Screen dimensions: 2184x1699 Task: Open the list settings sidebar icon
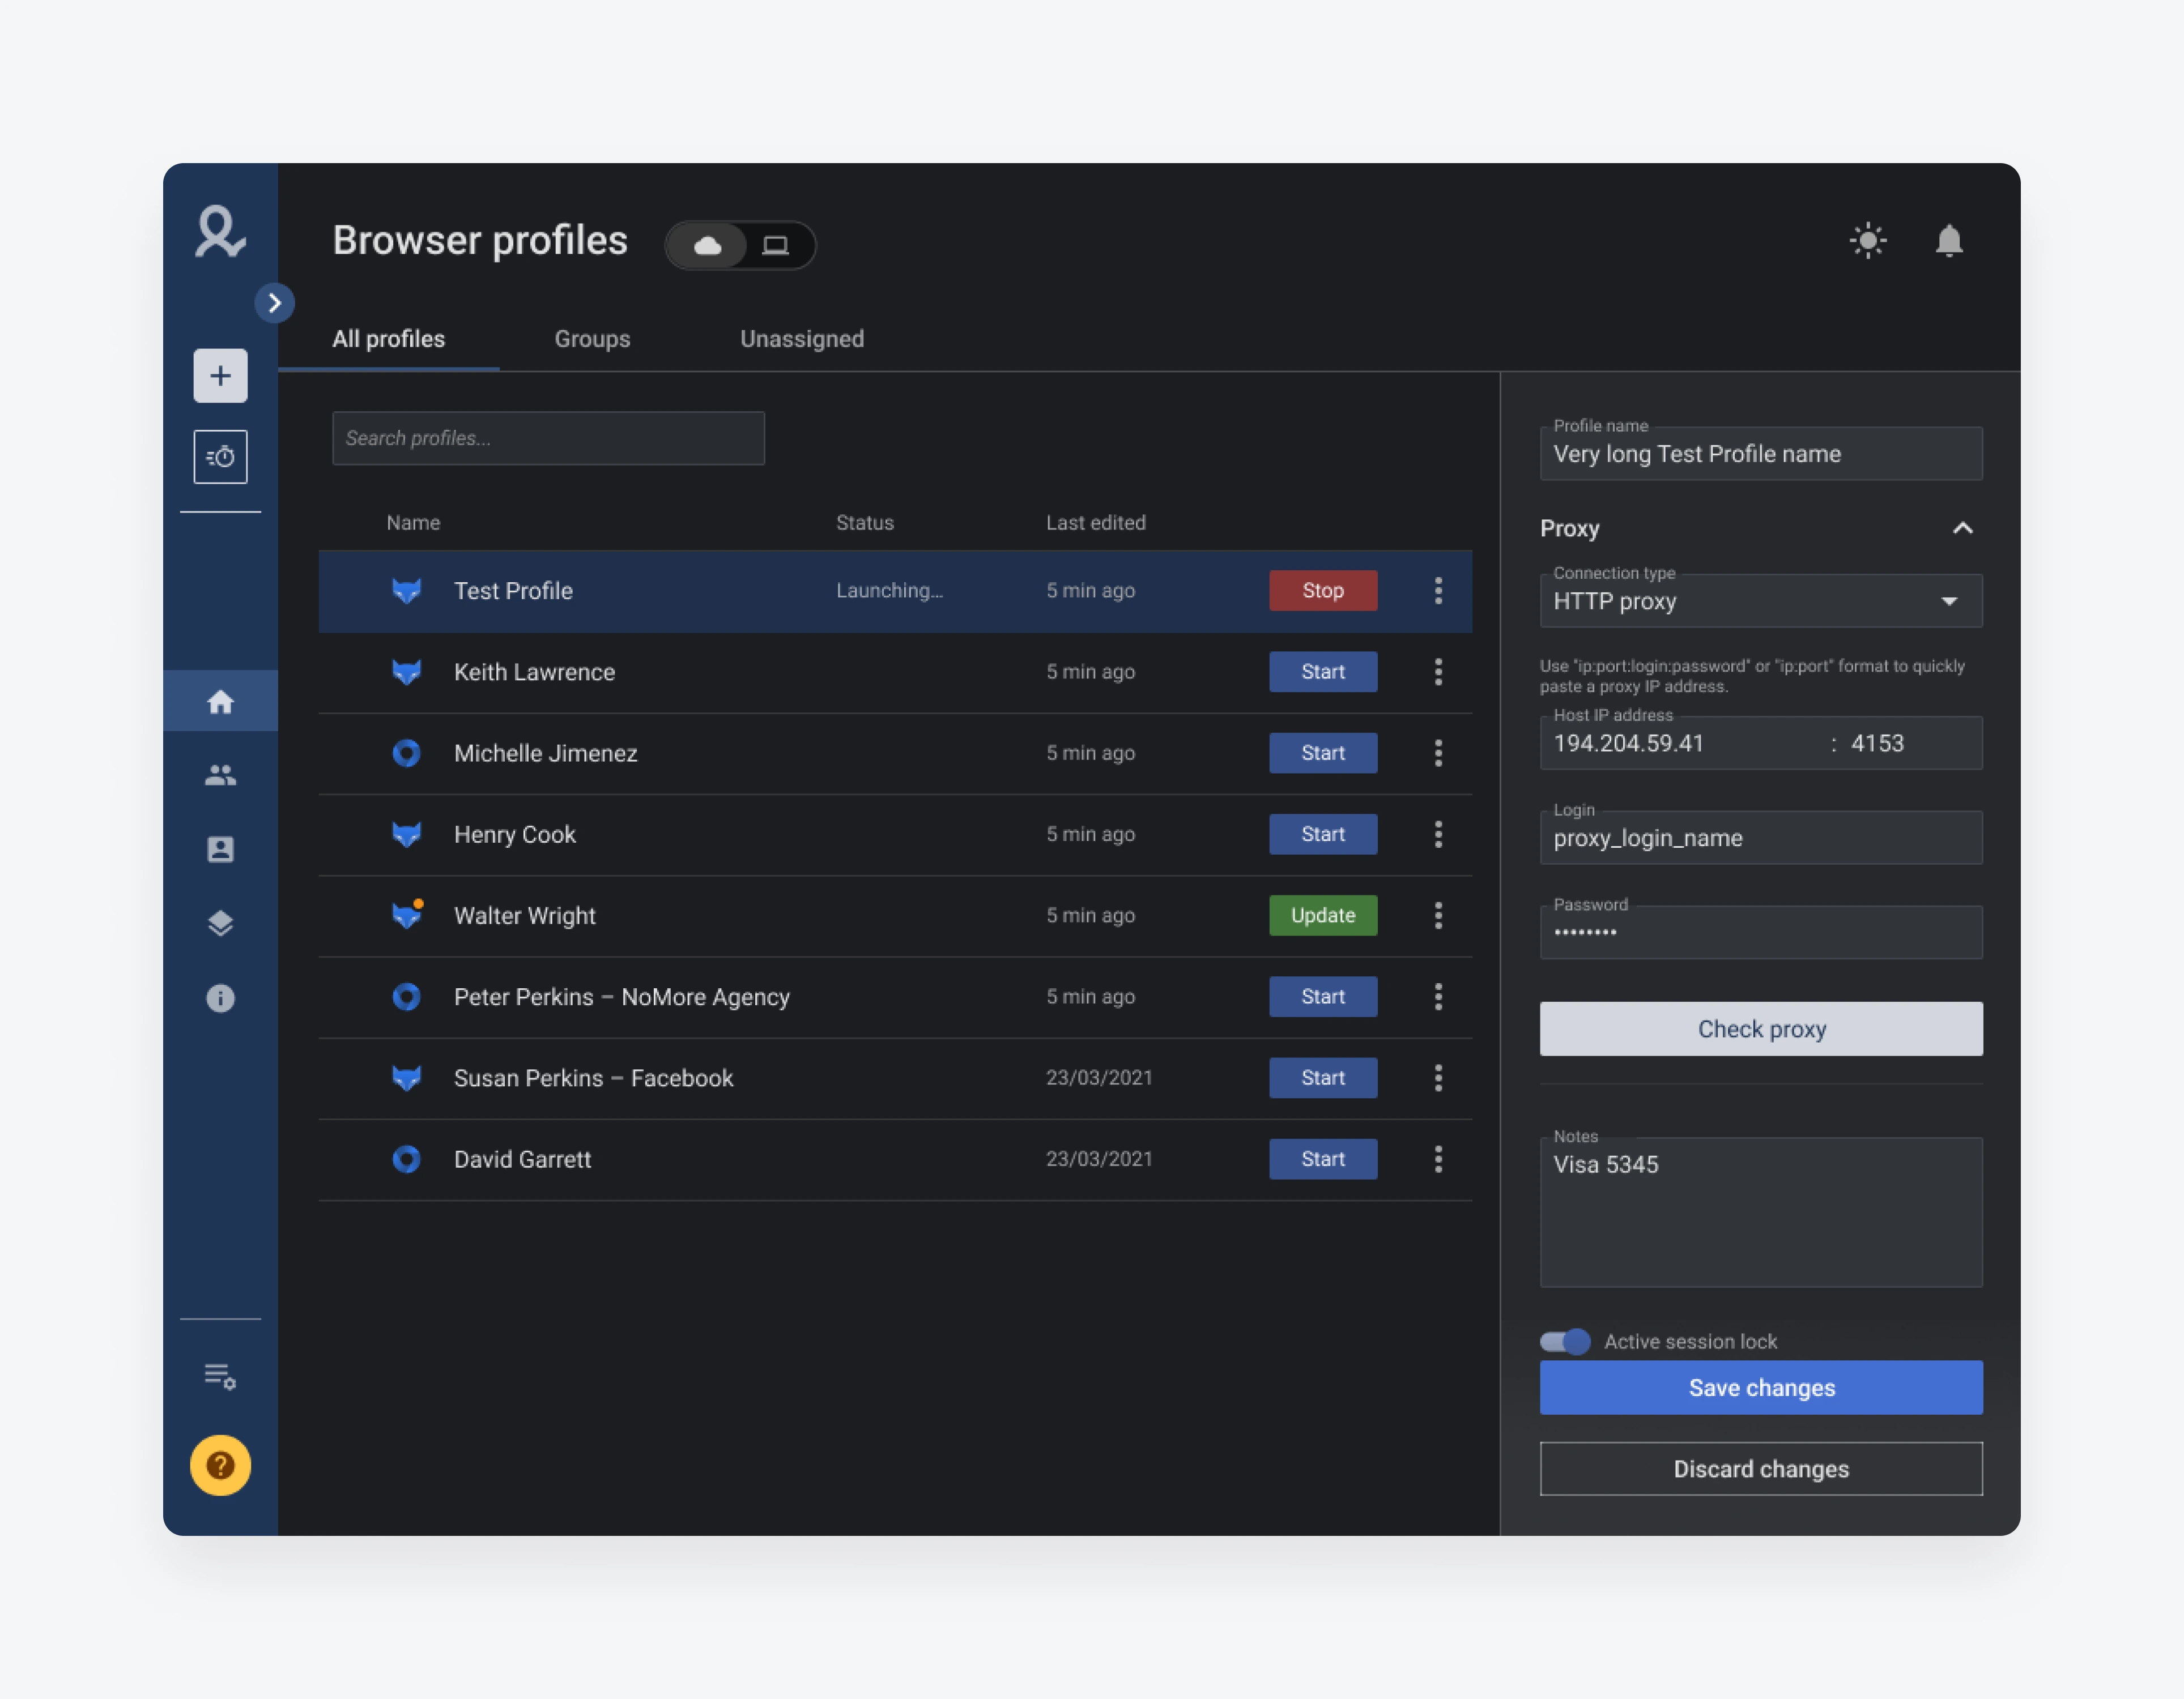[x=220, y=1376]
